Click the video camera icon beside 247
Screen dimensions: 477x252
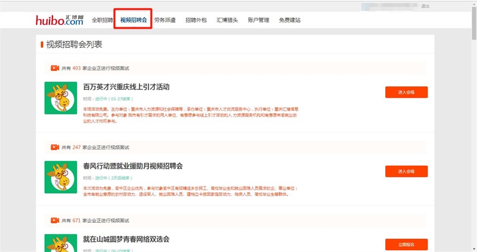point(55,147)
